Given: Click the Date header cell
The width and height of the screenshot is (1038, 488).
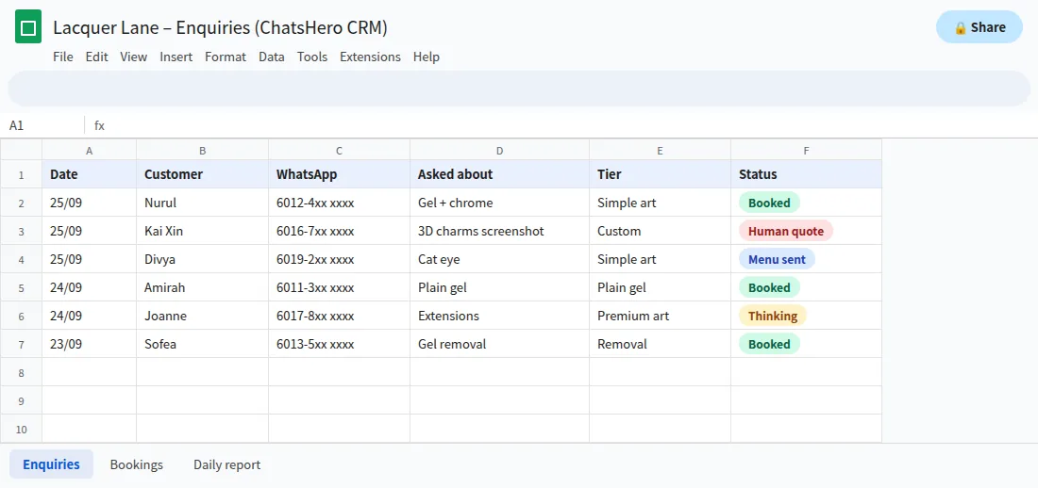Looking at the screenshot, I should 90,174.
